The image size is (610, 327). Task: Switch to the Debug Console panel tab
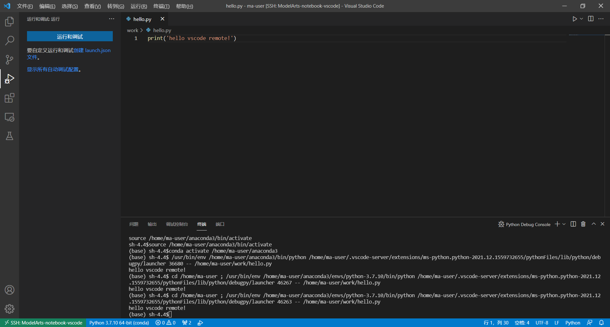[177, 224]
